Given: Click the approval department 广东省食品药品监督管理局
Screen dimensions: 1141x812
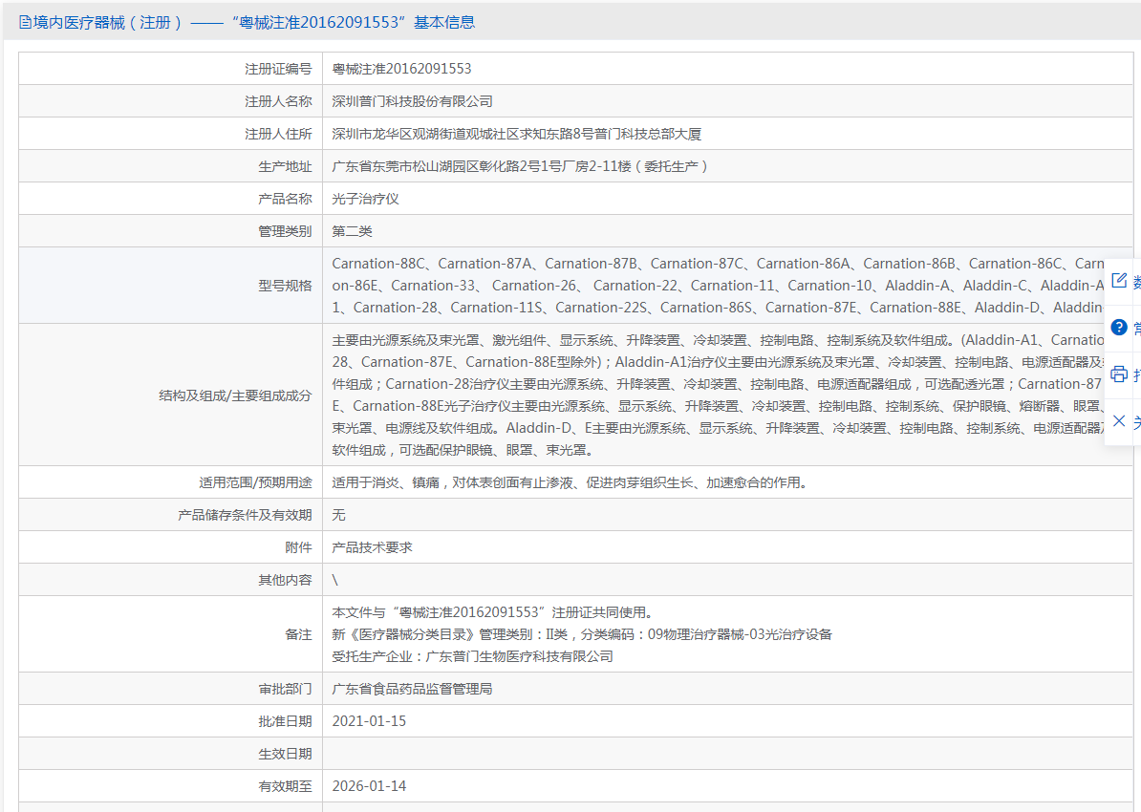Looking at the screenshot, I should click(412, 689).
